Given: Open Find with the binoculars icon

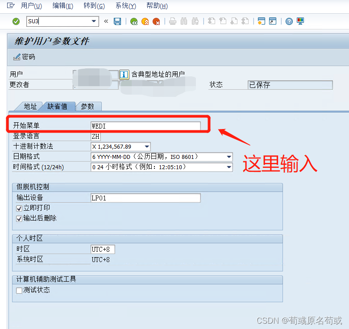Looking at the screenshot, I should 184,21.
